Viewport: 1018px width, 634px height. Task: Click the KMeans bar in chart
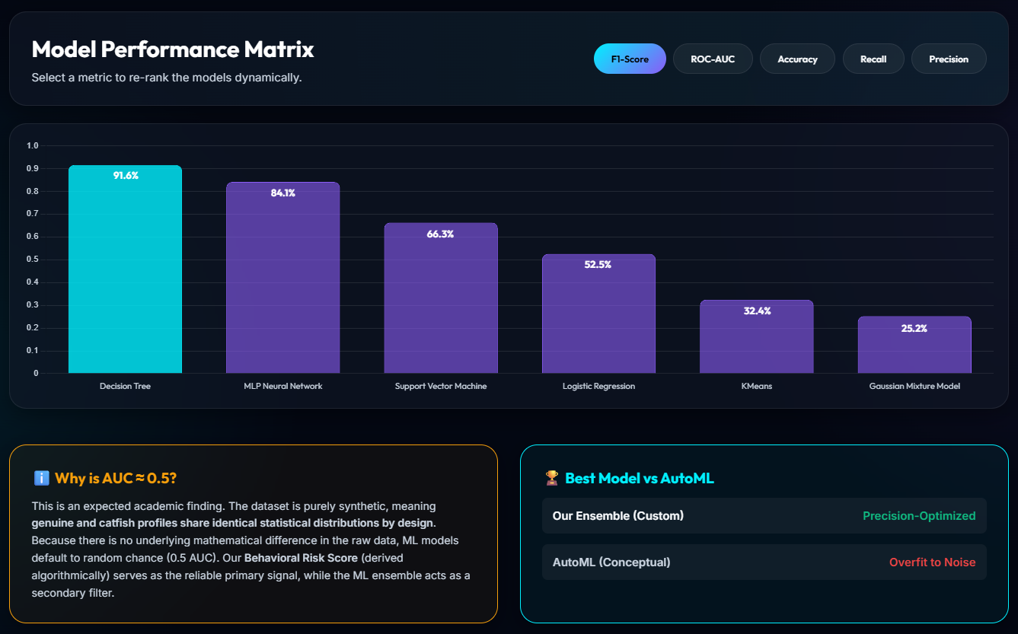(x=757, y=336)
